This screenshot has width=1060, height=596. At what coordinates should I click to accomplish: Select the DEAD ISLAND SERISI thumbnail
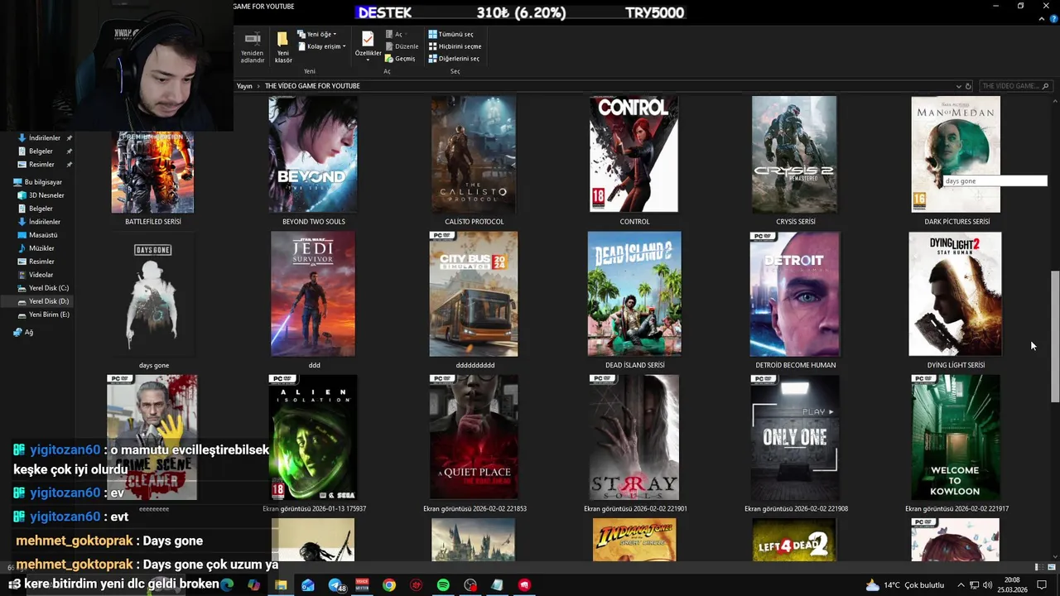click(x=634, y=294)
